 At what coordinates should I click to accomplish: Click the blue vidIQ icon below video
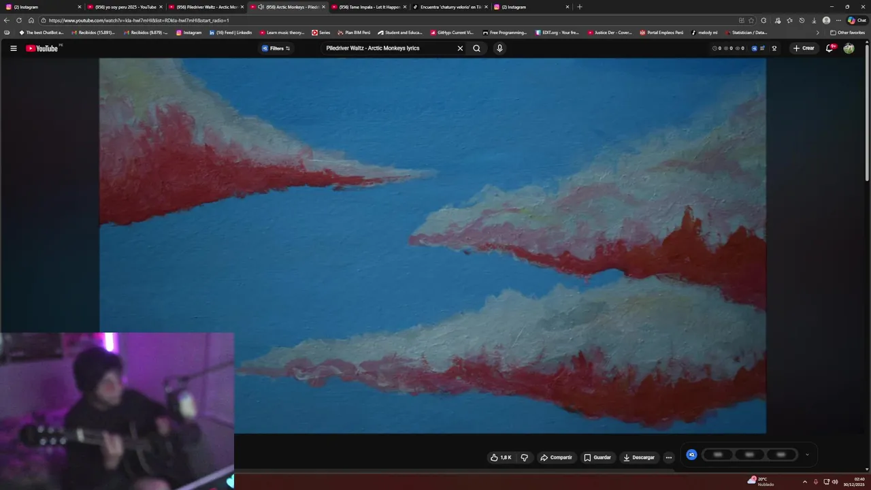point(691,455)
